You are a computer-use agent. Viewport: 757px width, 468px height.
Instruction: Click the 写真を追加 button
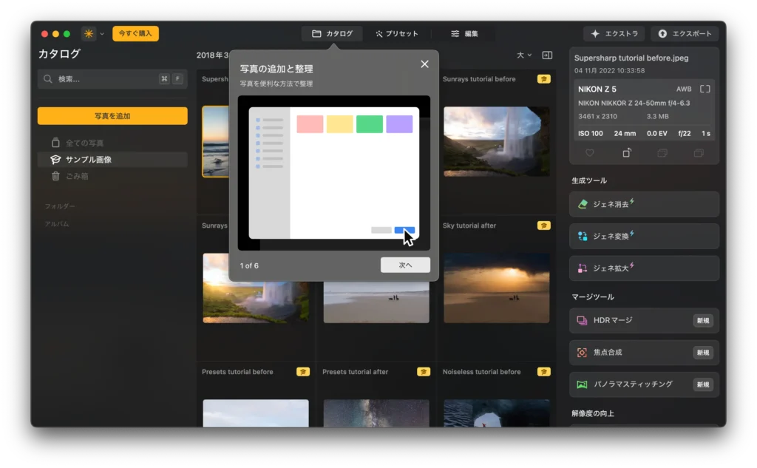pyautogui.click(x=112, y=115)
